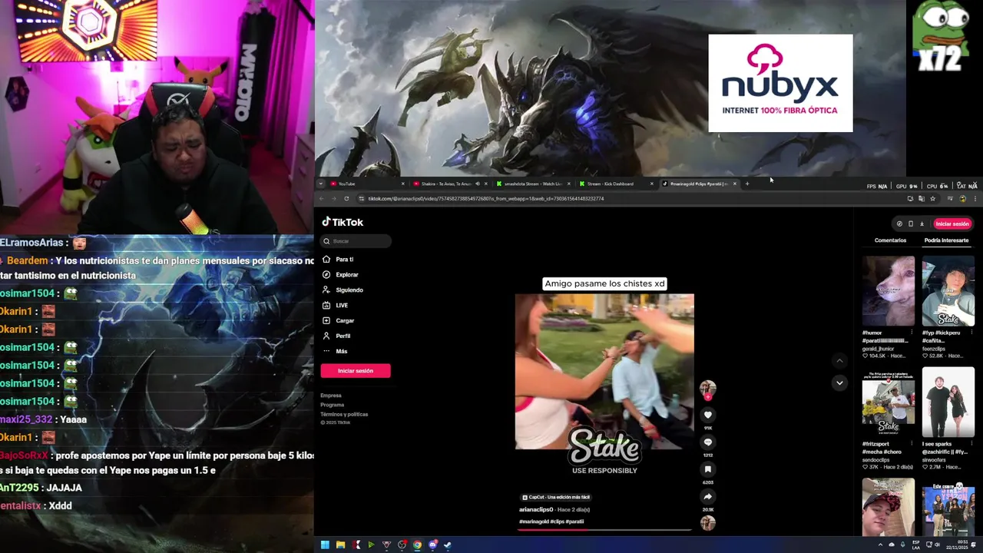Open comments with the speech bubble icon

pos(708,442)
